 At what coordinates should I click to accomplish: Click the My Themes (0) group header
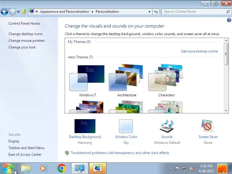(x=79, y=42)
